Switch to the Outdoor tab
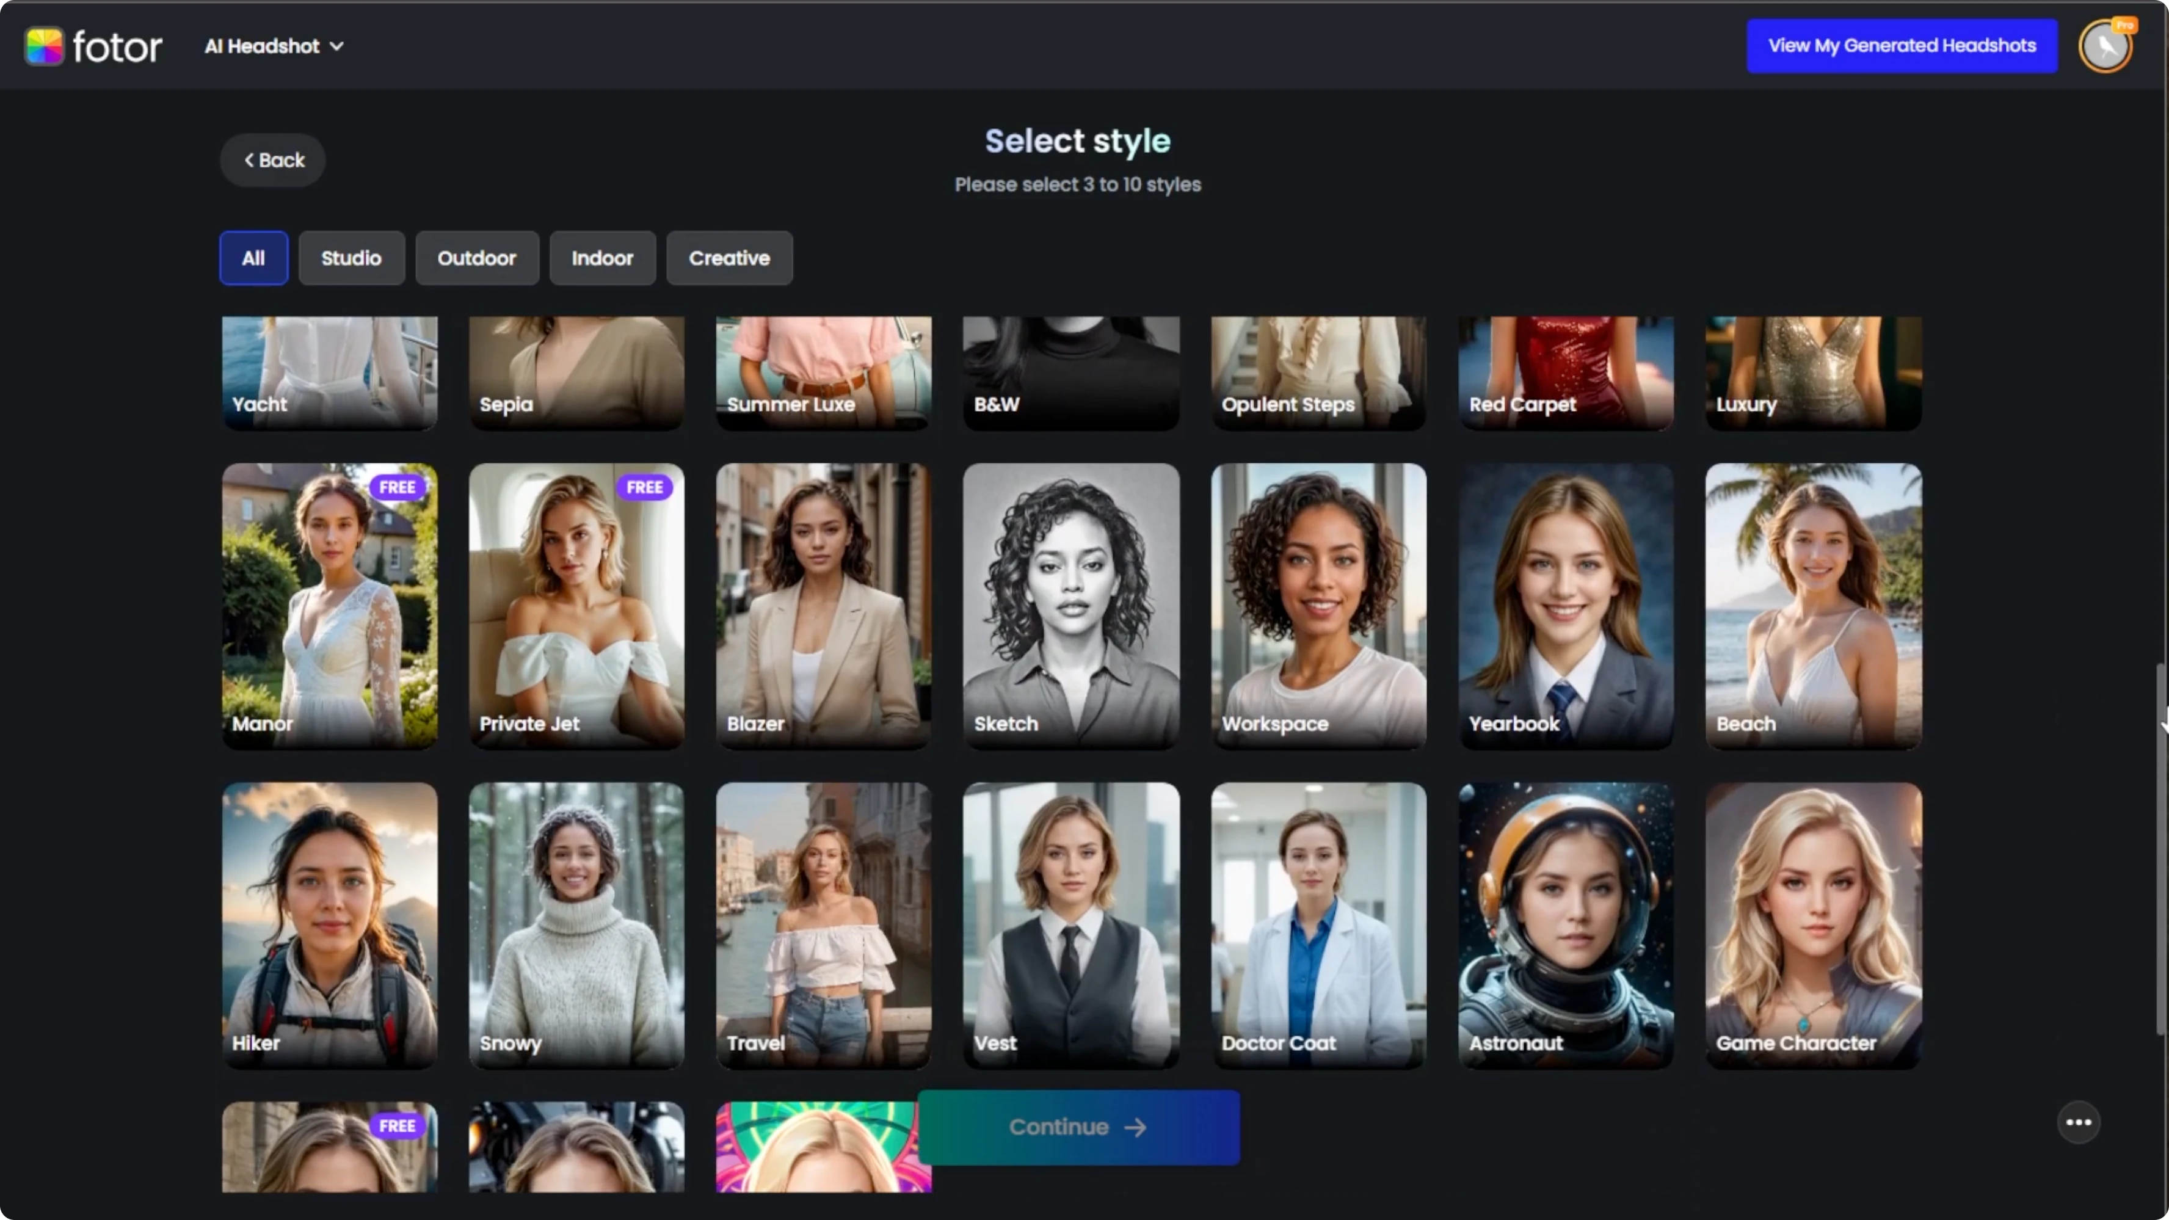Viewport: 2169px width, 1220px height. (476, 258)
